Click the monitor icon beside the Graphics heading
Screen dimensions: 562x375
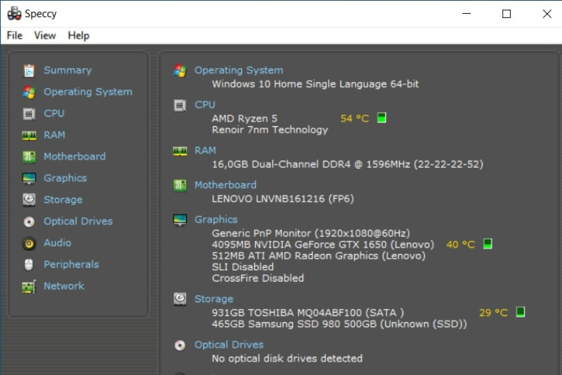pyautogui.click(x=180, y=220)
